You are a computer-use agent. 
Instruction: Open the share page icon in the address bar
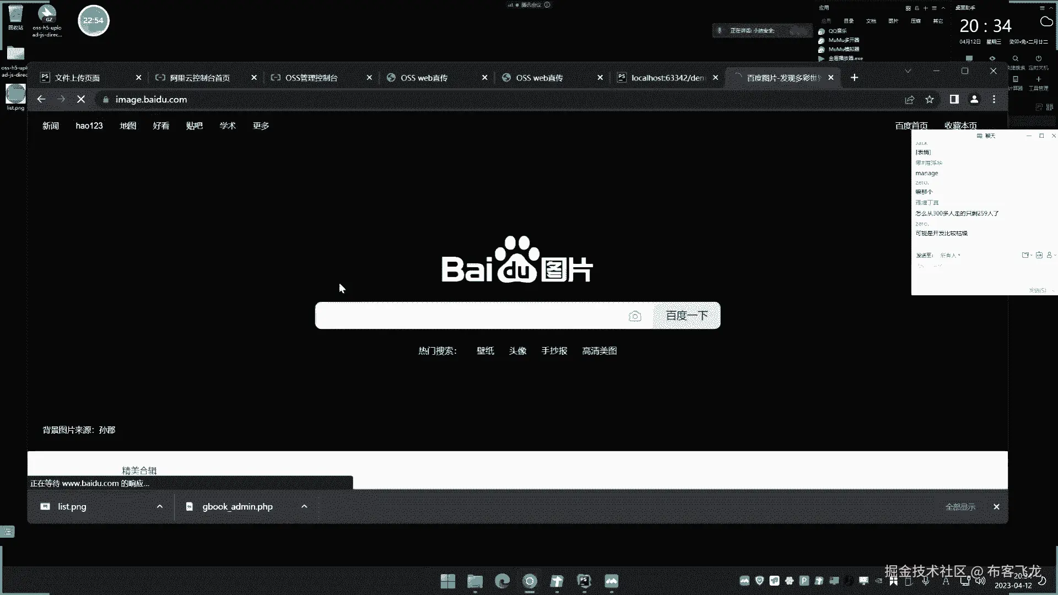[909, 99]
